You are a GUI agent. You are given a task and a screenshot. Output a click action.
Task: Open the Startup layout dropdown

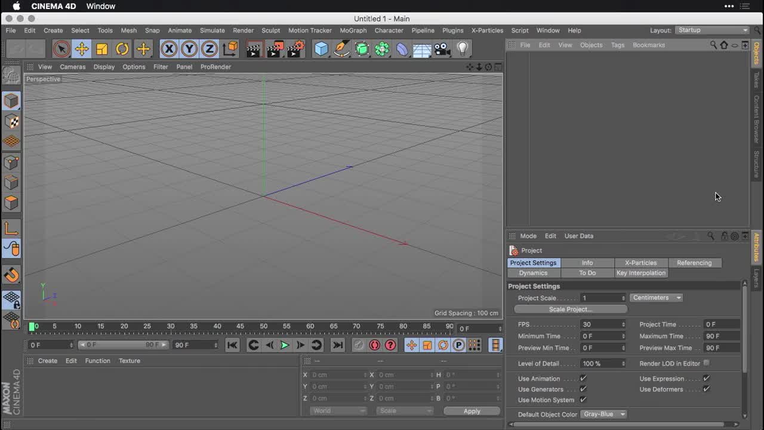pyautogui.click(x=712, y=30)
